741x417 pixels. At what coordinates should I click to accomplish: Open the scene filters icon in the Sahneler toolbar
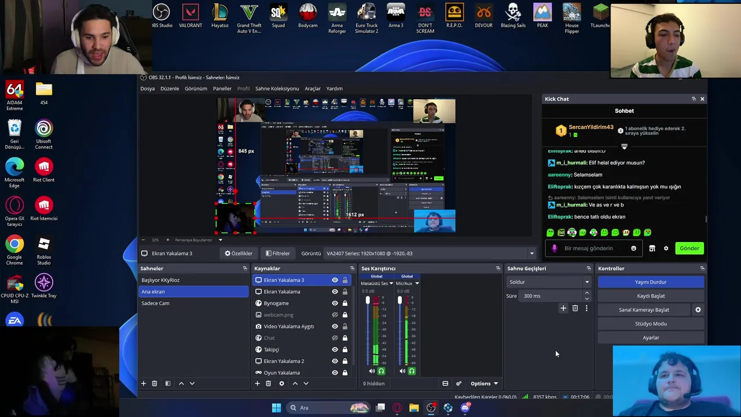click(167, 383)
